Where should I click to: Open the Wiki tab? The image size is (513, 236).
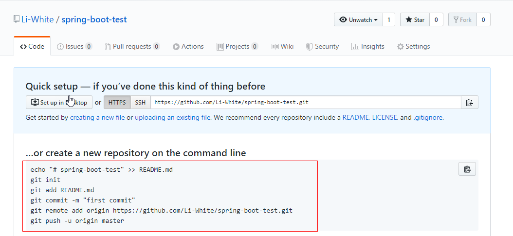(282, 47)
